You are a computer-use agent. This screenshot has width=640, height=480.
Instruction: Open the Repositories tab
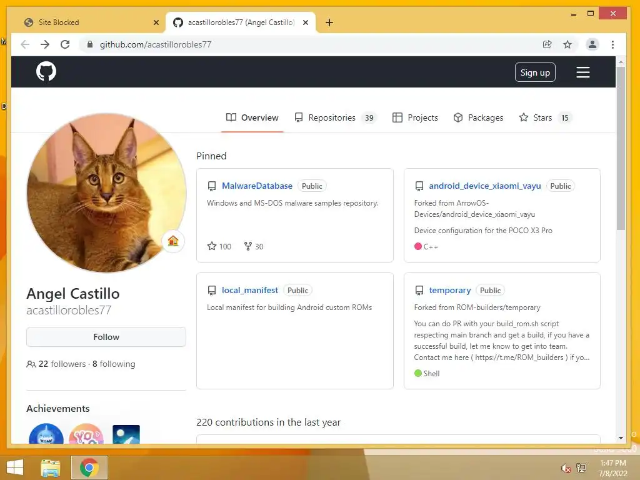[336, 117]
